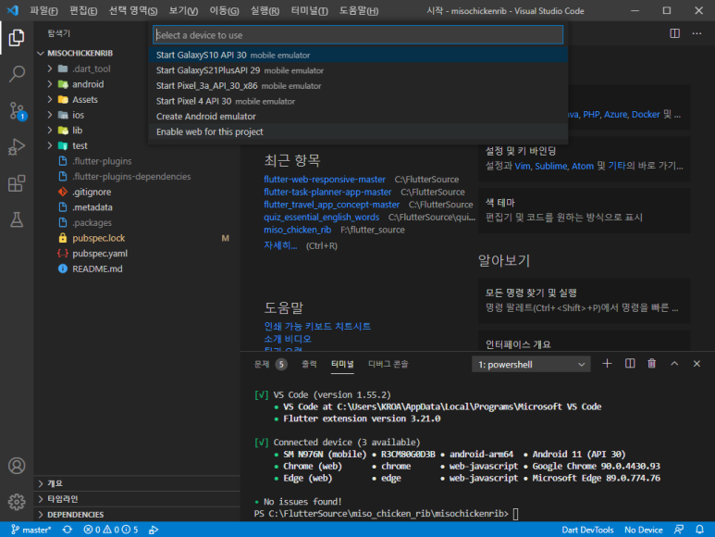Open recent miso_chicken_rib project link
This screenshot has height=537, width=715.
click(297, 230)
